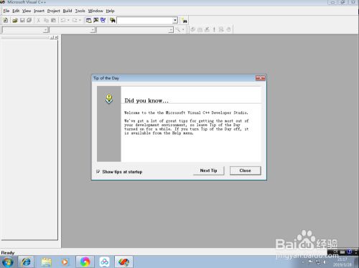Open the WizardBar actions dropdown arrow

(183, 29)
